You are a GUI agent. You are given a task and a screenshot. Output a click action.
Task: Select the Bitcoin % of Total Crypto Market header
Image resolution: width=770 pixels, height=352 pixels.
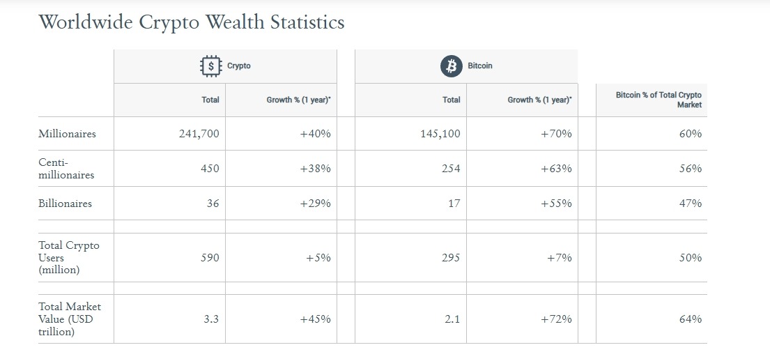pos(659,100)
